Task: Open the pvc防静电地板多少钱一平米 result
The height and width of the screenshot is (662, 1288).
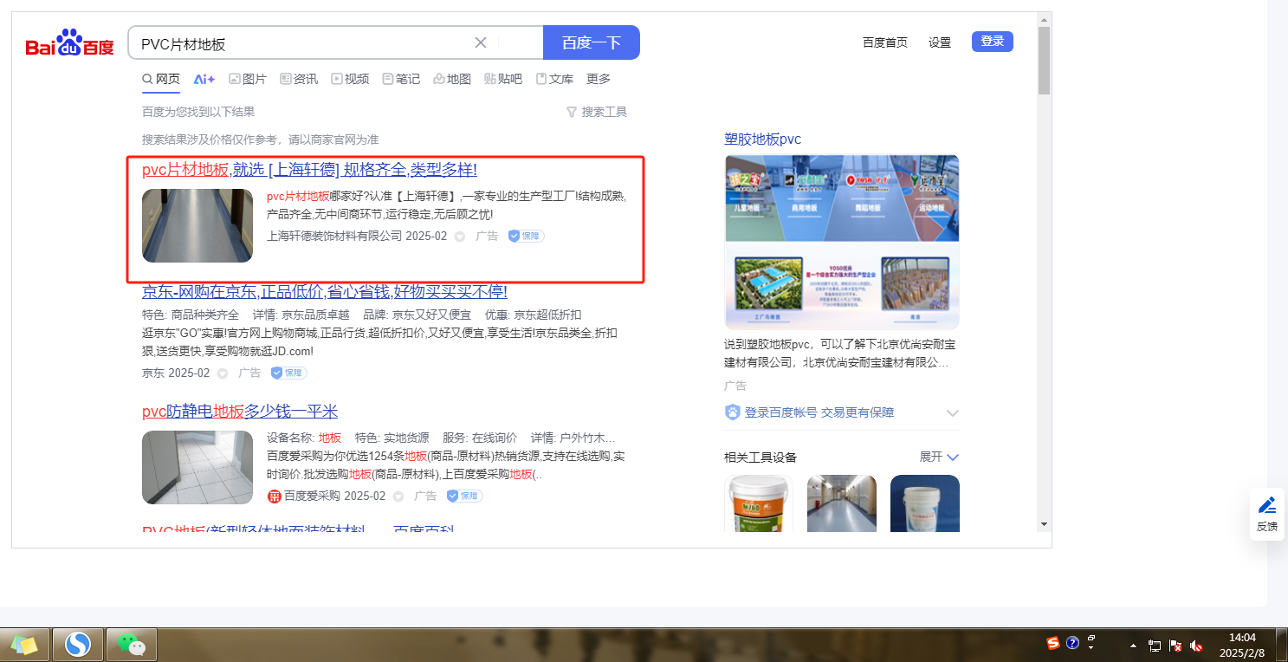Action: (240, 411)
